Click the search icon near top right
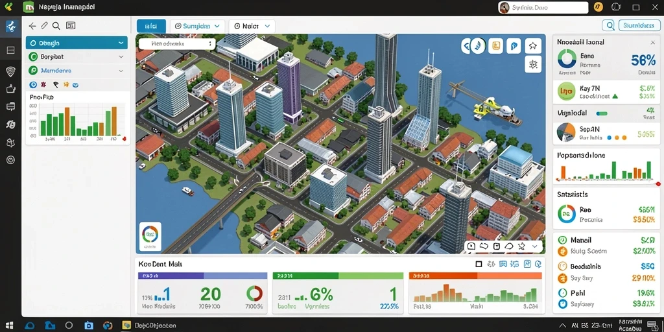 pos(610,26)
